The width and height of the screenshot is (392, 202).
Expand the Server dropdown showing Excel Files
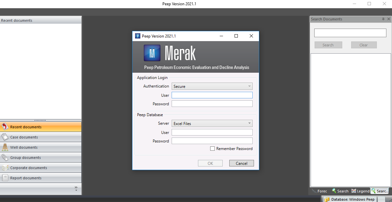[x=212, y=124]
